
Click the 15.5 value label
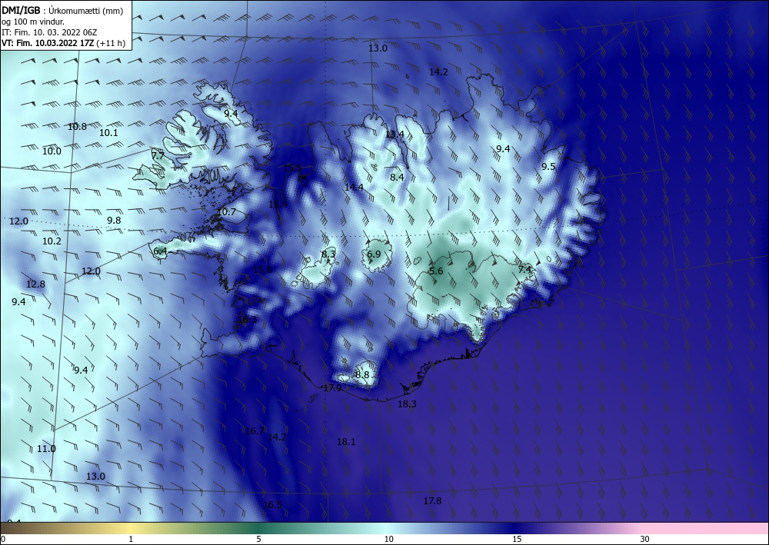click(x=292, y=168)
